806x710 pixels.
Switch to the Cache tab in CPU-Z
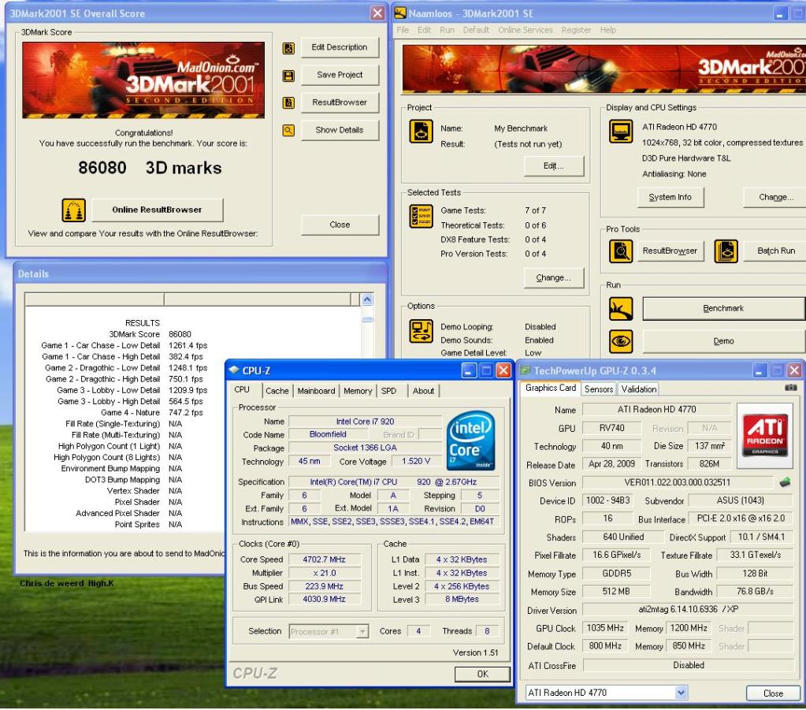(277, 391)
